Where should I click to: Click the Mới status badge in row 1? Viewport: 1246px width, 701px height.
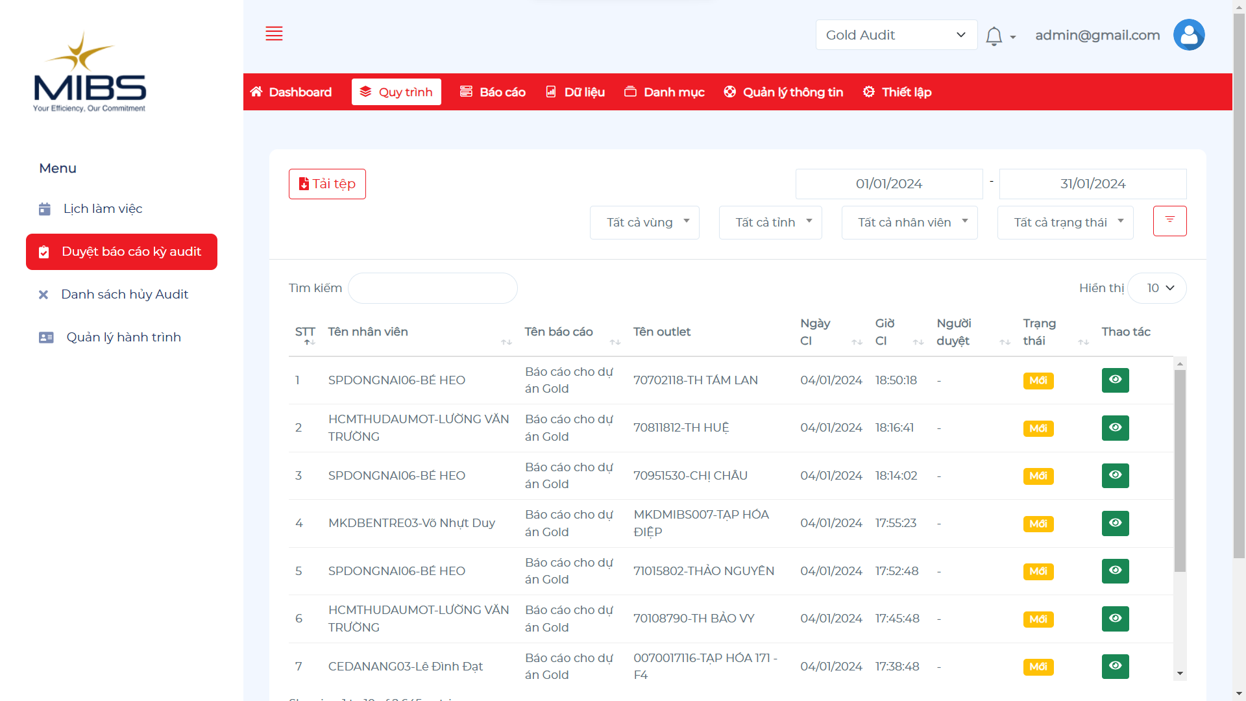click(x=1038, y=380)
